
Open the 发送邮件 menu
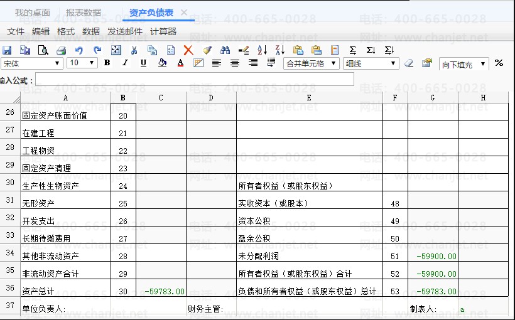pos(125,31)
